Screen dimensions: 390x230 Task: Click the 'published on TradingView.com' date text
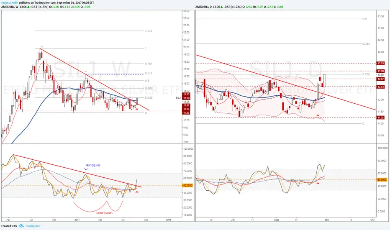pos(56,3)
